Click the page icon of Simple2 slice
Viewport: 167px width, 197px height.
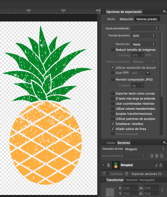tap(109, 165)
